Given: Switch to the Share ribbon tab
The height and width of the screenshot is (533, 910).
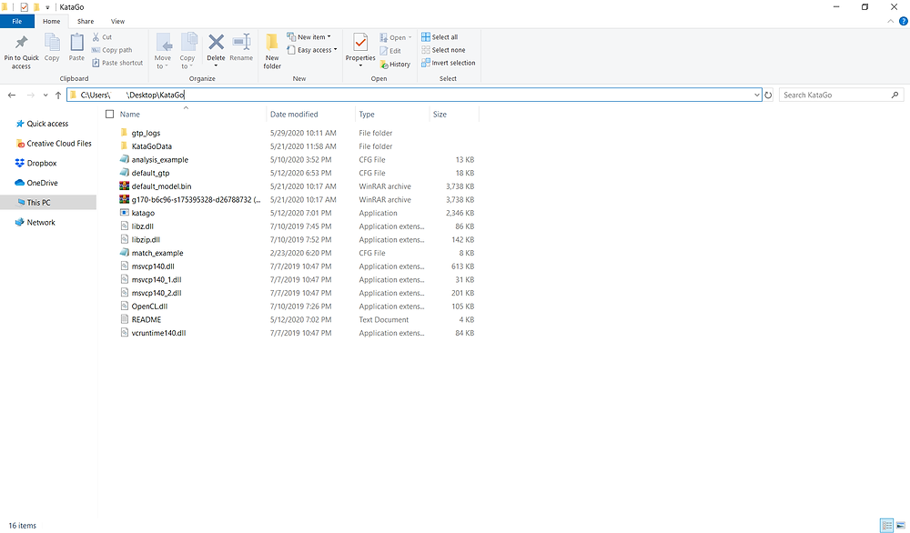Looking at the screenshot, I should pos(86,22).
